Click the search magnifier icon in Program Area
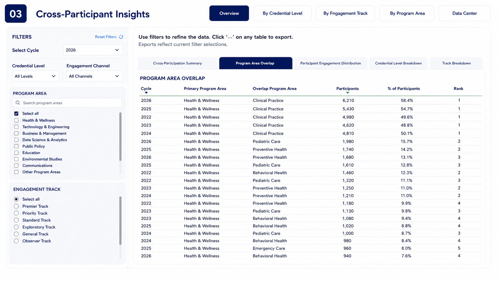The height and width of the screenshot is (281, 499). pyautogui.click(x=18, y=103)
